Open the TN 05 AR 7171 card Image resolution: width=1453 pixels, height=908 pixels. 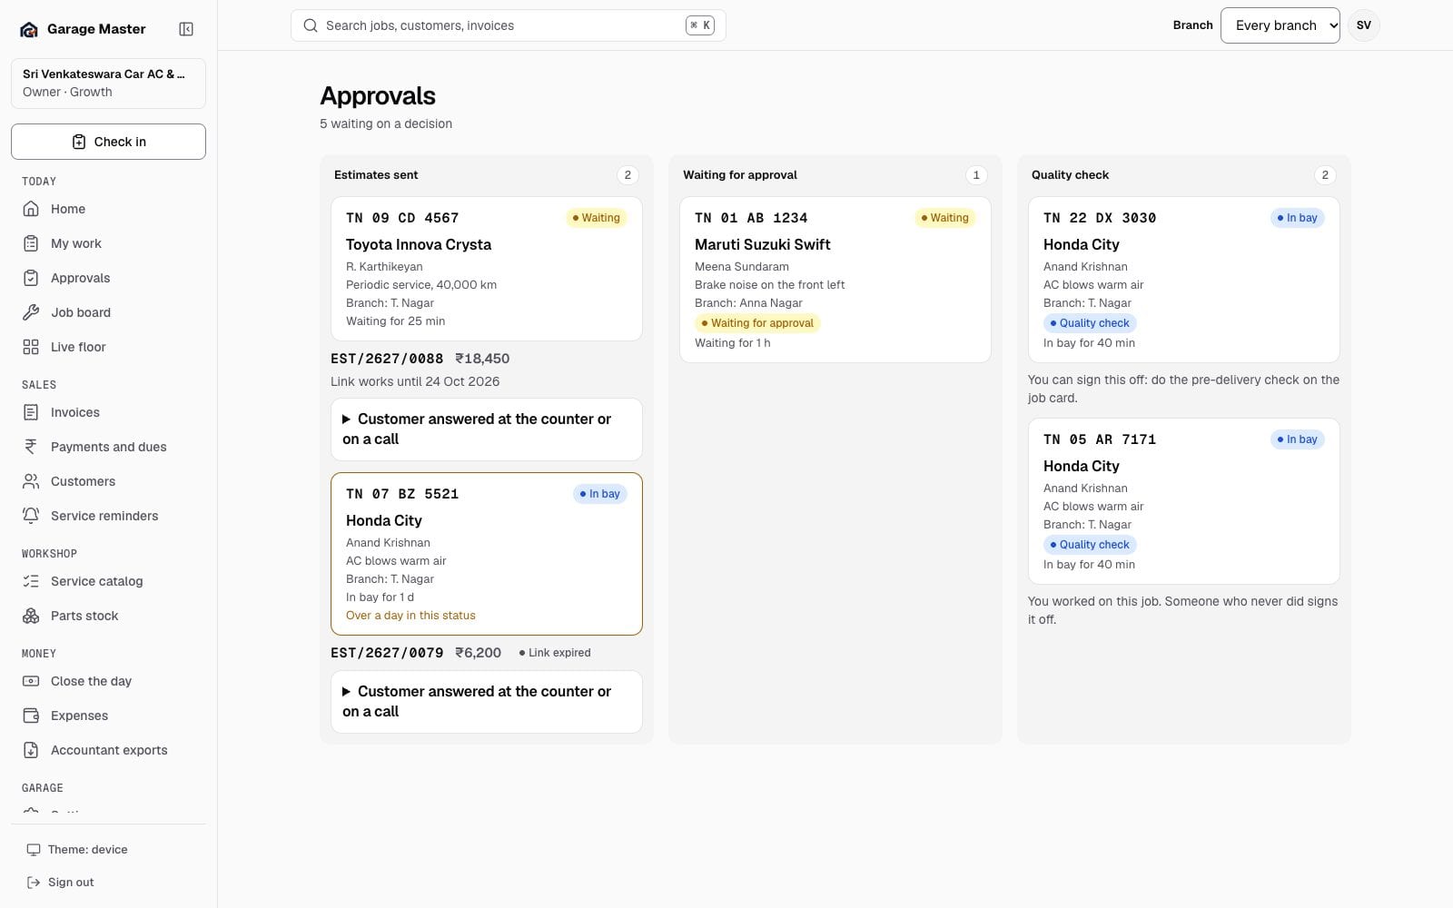tap(1184, 501)
